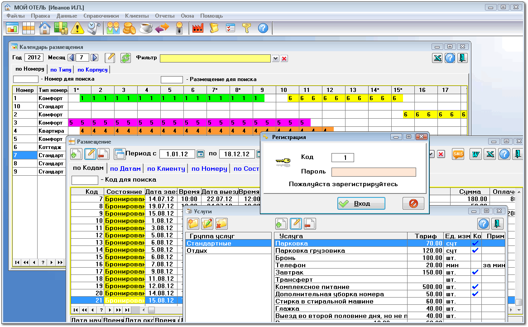Viewport: 528px width, 327px height.
Task: Click the Пароль input field
Action: pyautogui.click(x=373, y=172)
